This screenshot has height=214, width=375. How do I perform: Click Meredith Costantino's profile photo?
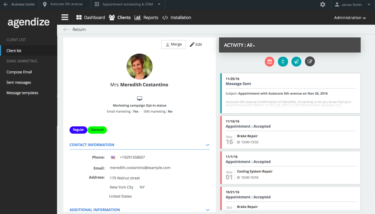point(140,66)
